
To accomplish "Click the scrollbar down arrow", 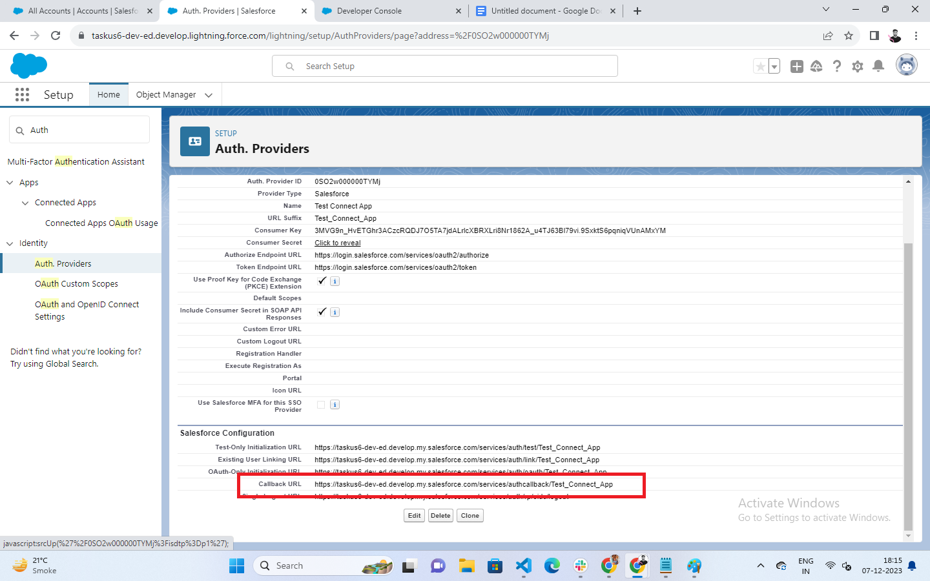I will (x=908, y=536).
